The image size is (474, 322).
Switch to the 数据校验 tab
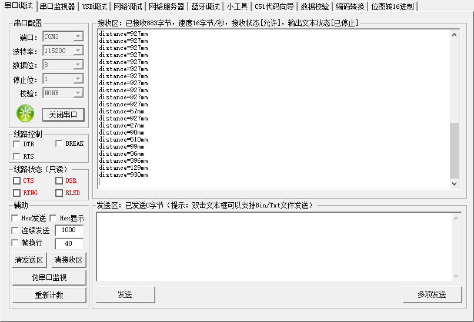tap(315, 6)
